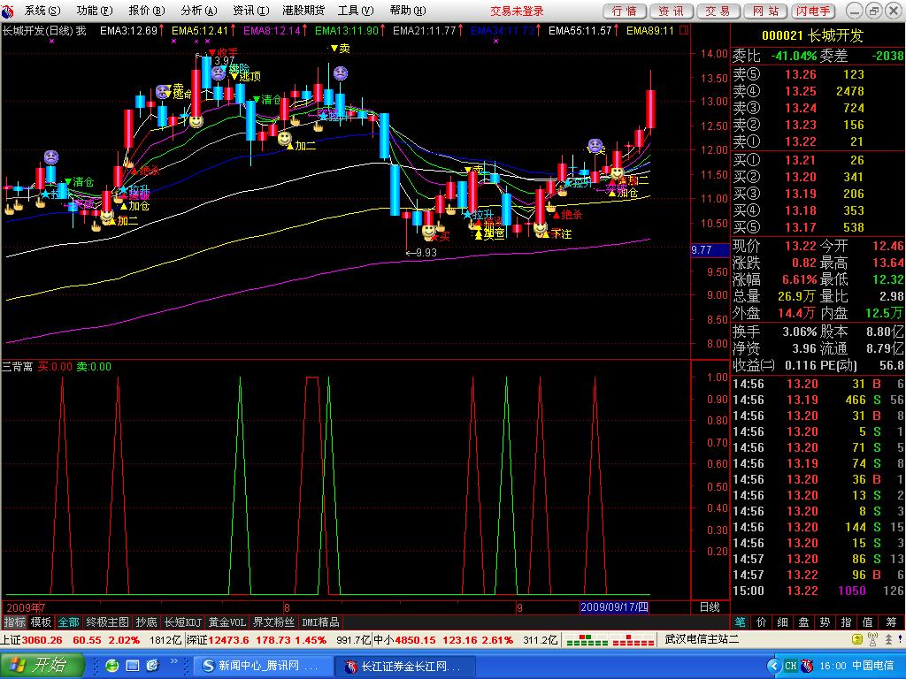Select the 黄金VOL indicator tab
This screenshot has height=679, width=906.
[x=227, y=622]
